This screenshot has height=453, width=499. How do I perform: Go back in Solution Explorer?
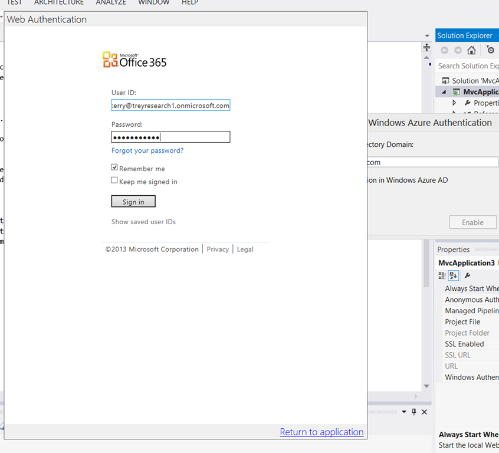pyautogui.click(x=445, y=50)
